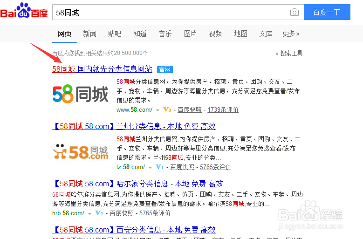Image resolution: width=363 pixels, height=239 pixels.
Task: Open 5765条评价 link for hrb.58.com
Action: pos(155,213)
